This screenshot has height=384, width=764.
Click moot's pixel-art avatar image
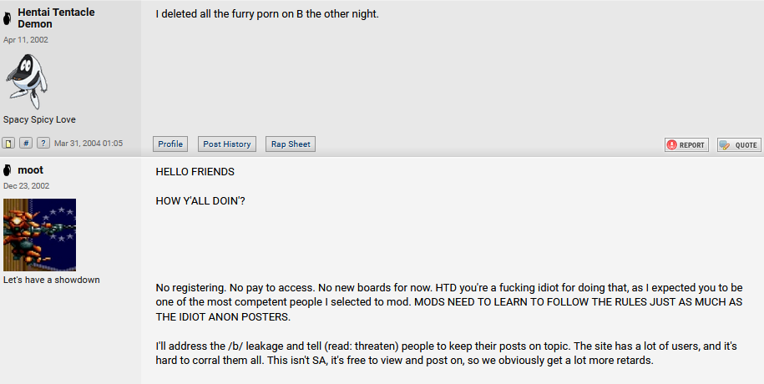(39, 235)
